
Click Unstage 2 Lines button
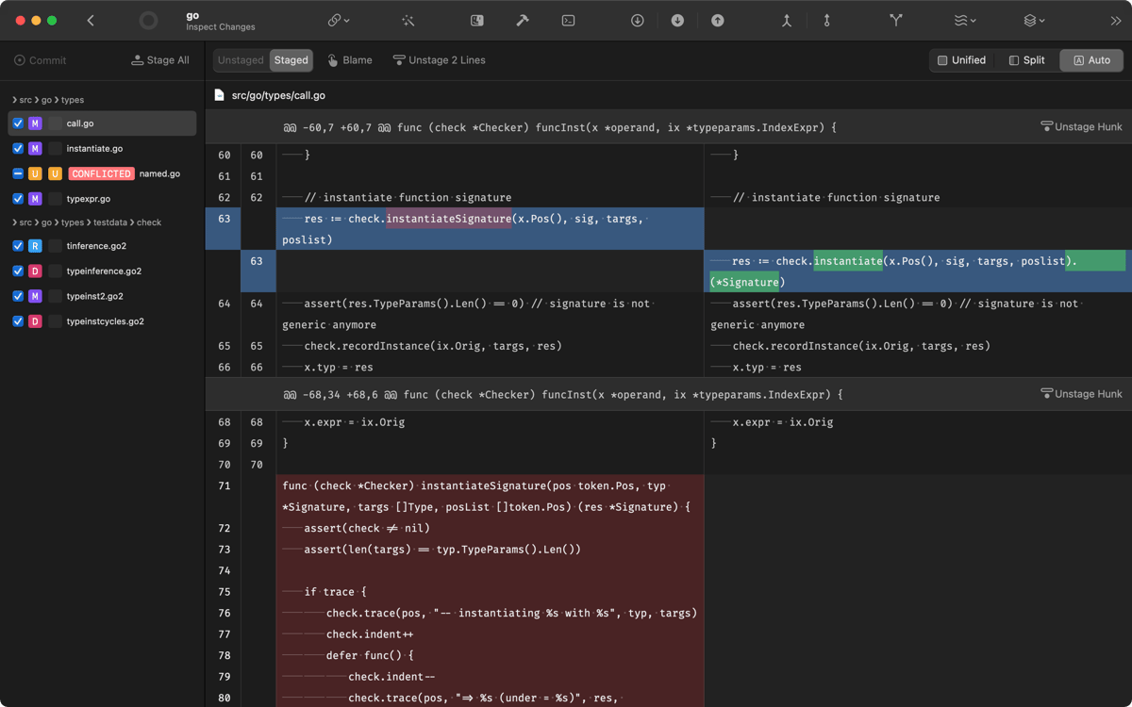click(440, 60)
